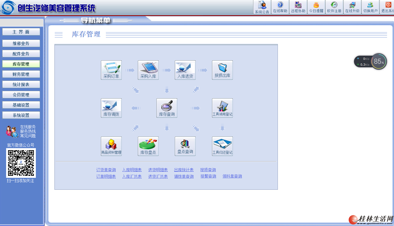Click the 盘点查询 stocktake query icon
394x226 pixels.
(x=185, y=146)
